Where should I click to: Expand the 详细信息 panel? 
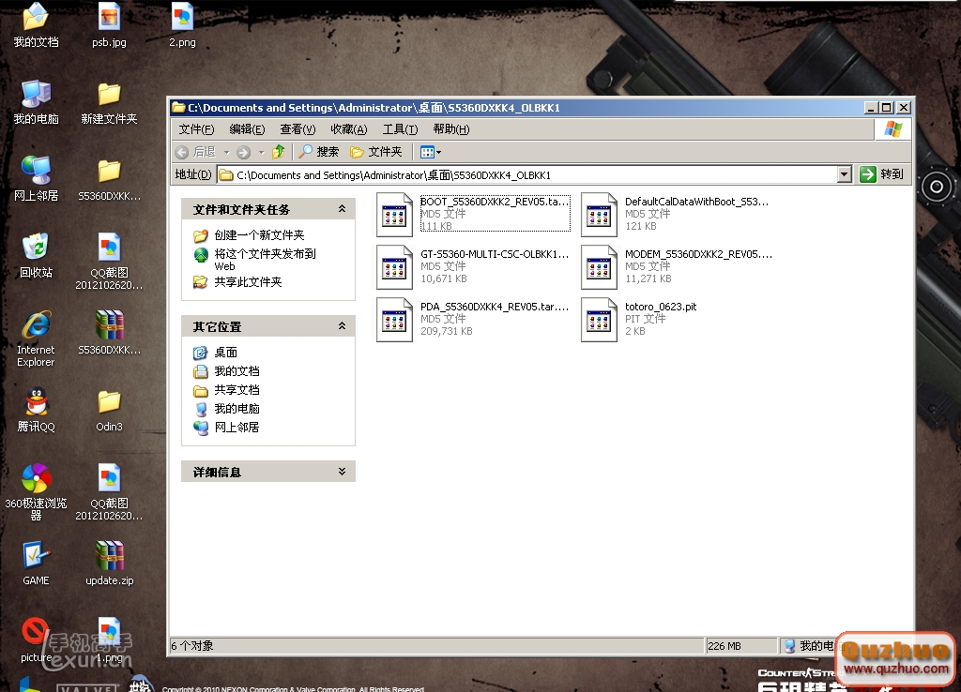(342, 471)
